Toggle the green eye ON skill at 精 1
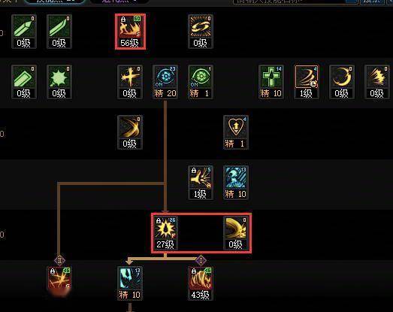 [201, 82]
